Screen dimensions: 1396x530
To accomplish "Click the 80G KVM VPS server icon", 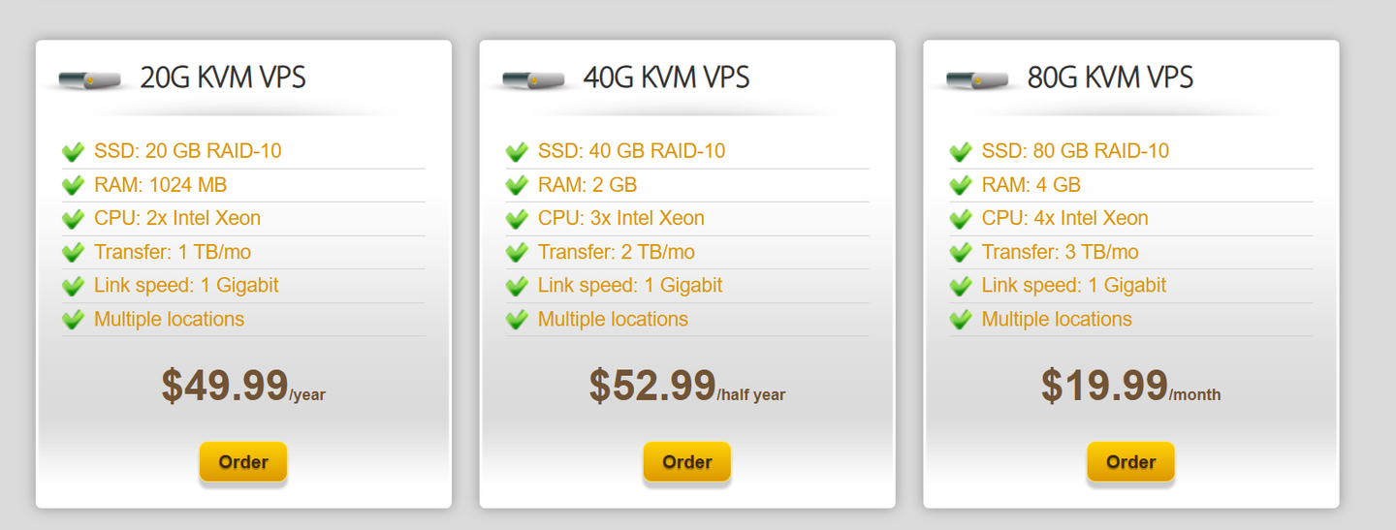I will tap(977, 80).
